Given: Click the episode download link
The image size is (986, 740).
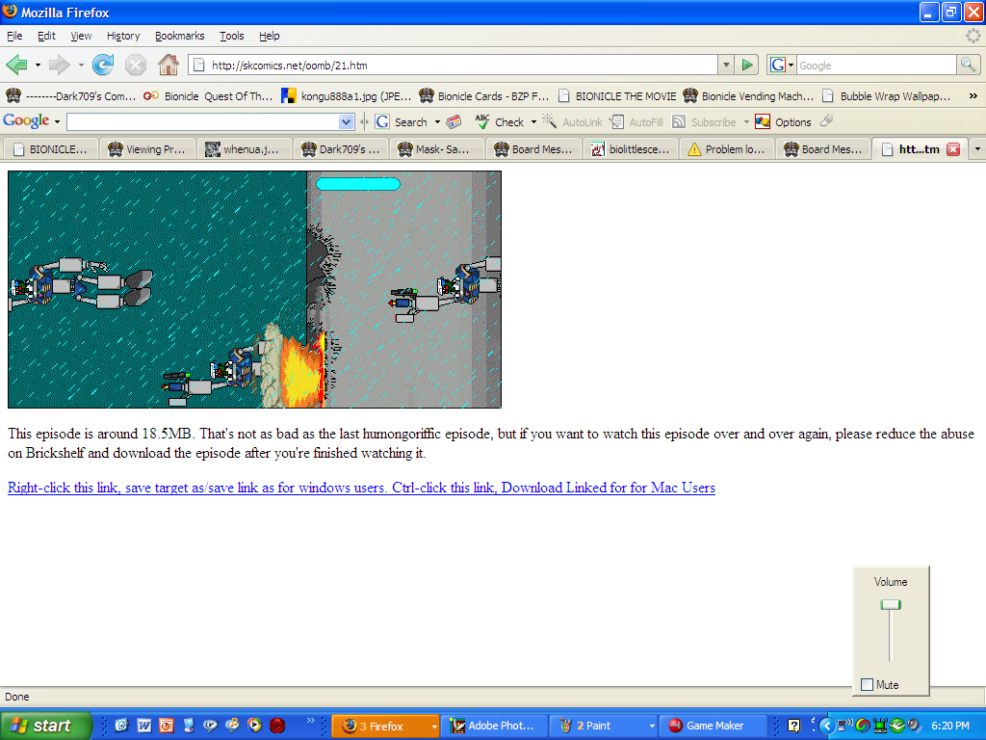Looking at the screenshot, I should tap(362, 488).
